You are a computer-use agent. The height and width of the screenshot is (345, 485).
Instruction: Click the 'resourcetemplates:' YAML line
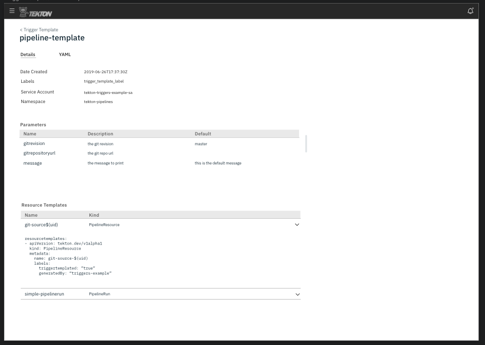46,238
